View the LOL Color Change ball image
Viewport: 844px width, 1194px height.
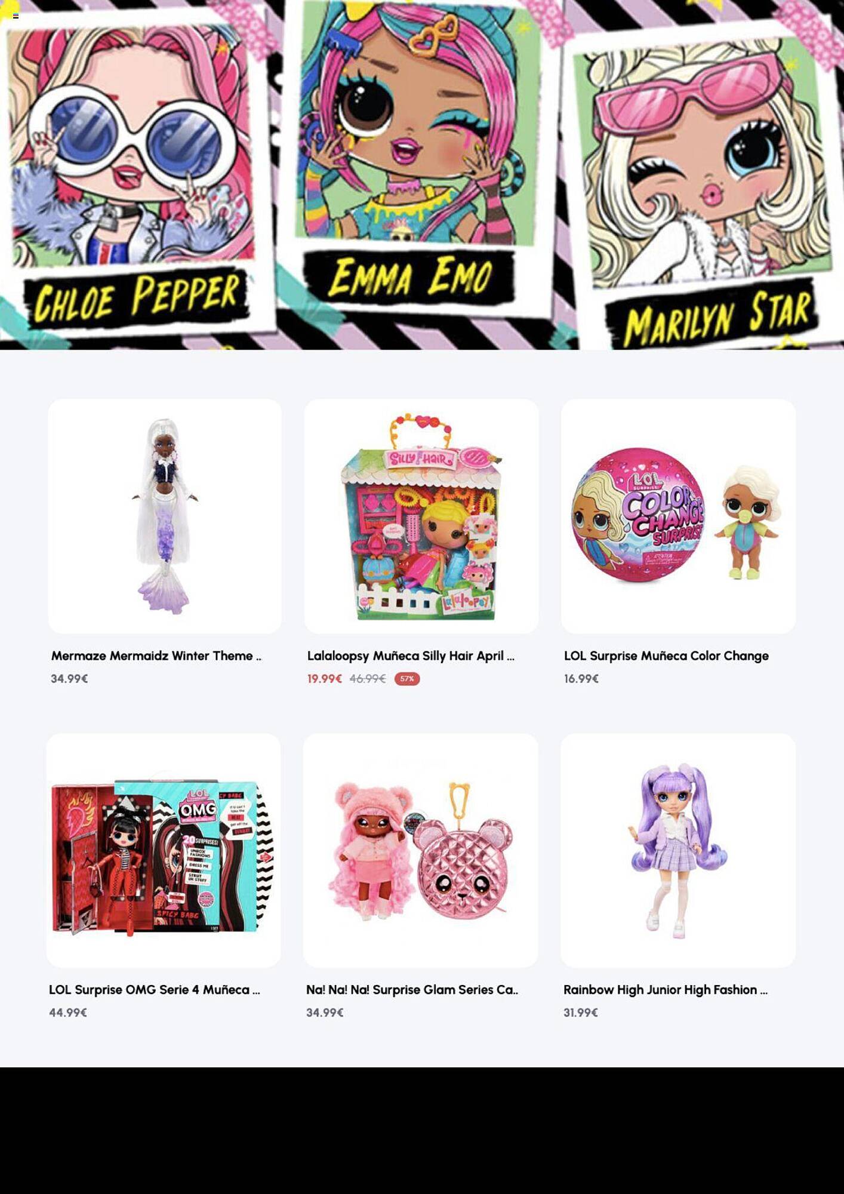pos(678,516)
